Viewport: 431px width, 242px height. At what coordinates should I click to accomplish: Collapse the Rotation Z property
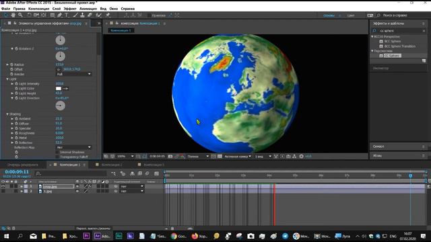click(x=12, y=48)
